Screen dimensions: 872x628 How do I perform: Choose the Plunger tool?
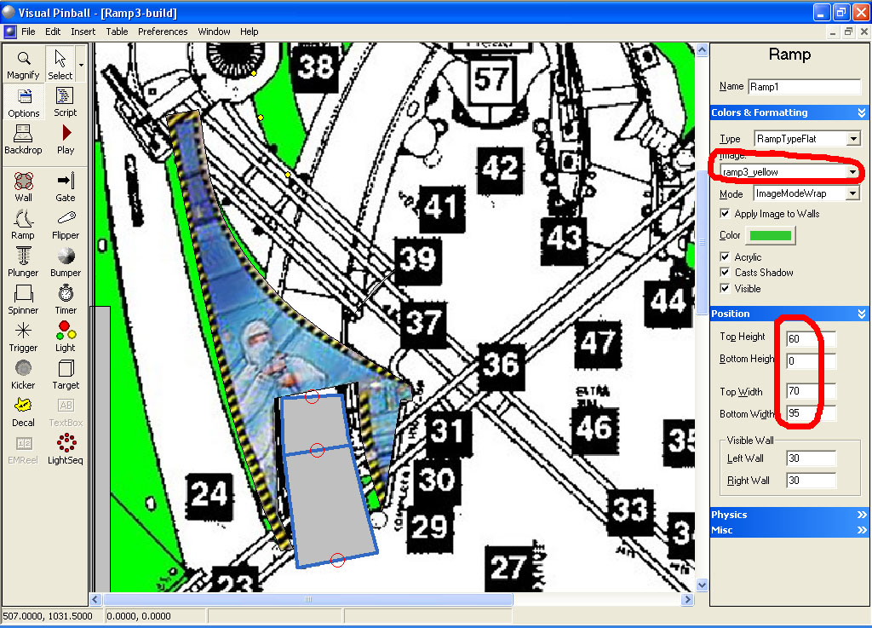23,261
